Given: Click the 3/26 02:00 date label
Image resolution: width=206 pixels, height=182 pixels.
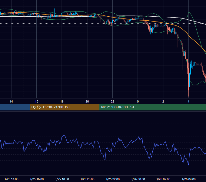Looking at the screenshot, I should point(163,179).
